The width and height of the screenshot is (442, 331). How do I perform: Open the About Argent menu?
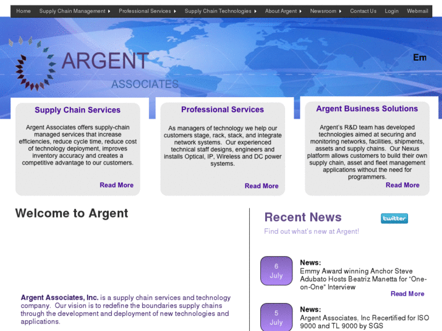(281, 11)
